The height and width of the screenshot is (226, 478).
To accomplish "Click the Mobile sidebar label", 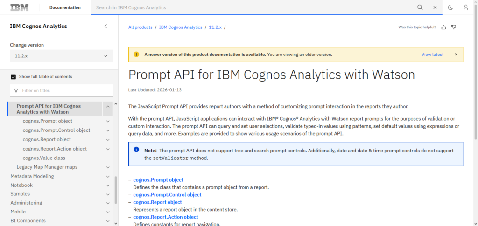I will [x=18, y=212].
